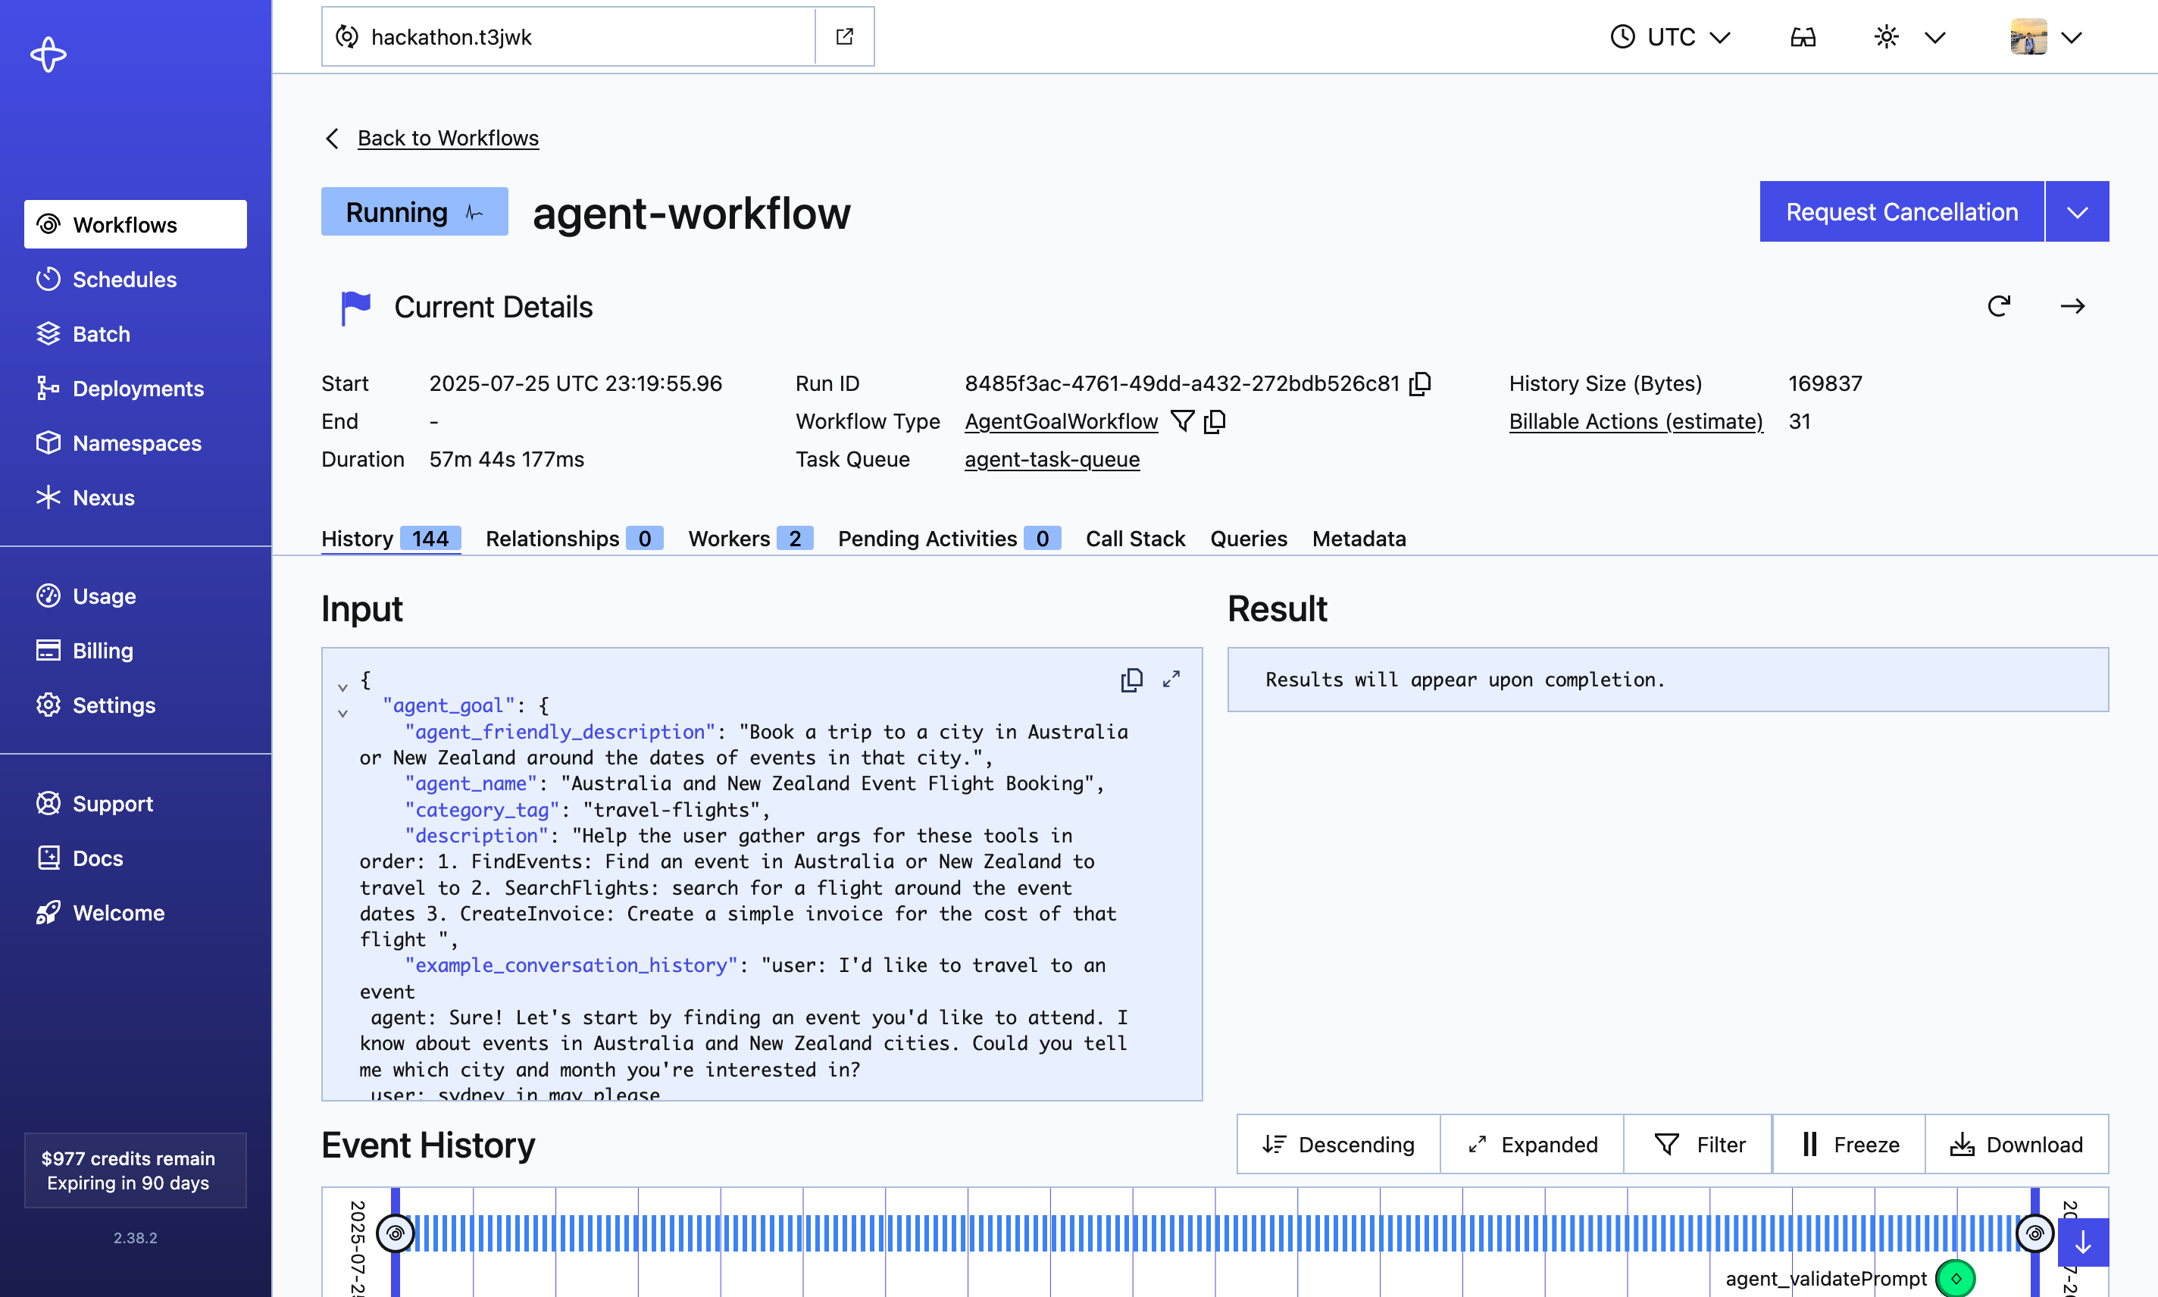Toggle Freeze on event history
Screen dimensions: 2158x1297
click(1849, 1144)
